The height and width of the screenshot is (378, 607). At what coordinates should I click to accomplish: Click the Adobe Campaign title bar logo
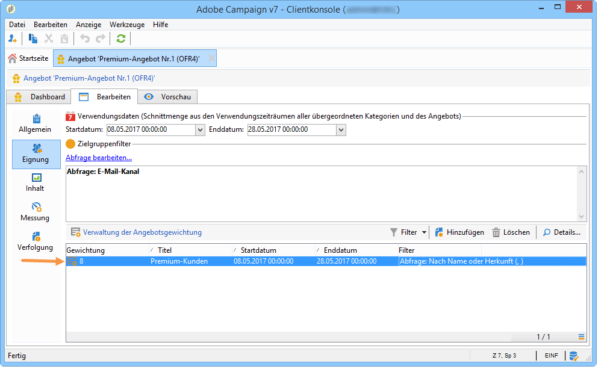(x=11, y=9)
